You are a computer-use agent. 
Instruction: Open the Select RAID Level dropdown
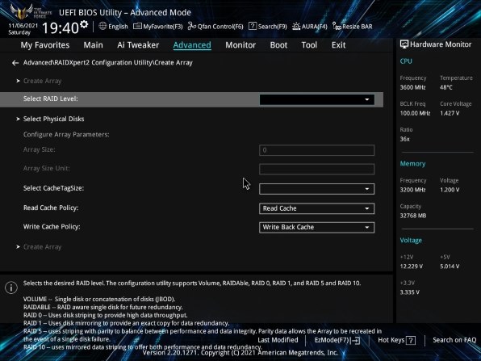316,99
